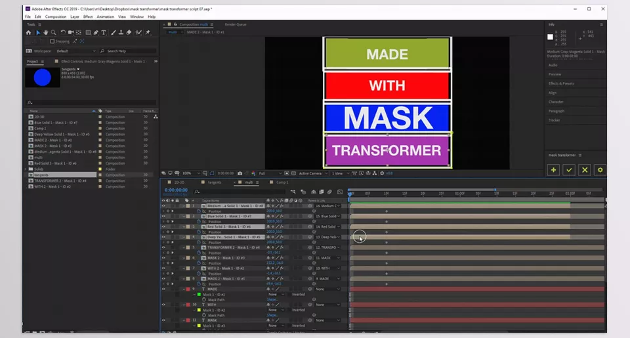Hide the Blue Solid 1 layer eye toggle

pyautogui.click(x=163, y=216)
